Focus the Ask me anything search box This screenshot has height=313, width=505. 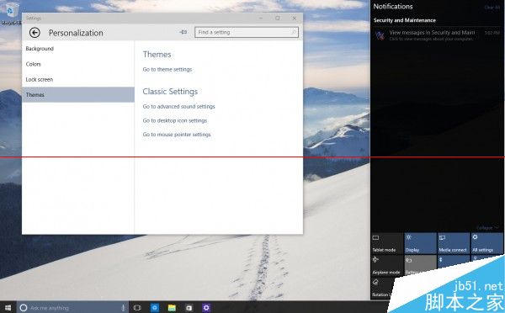tap(72, 308)
